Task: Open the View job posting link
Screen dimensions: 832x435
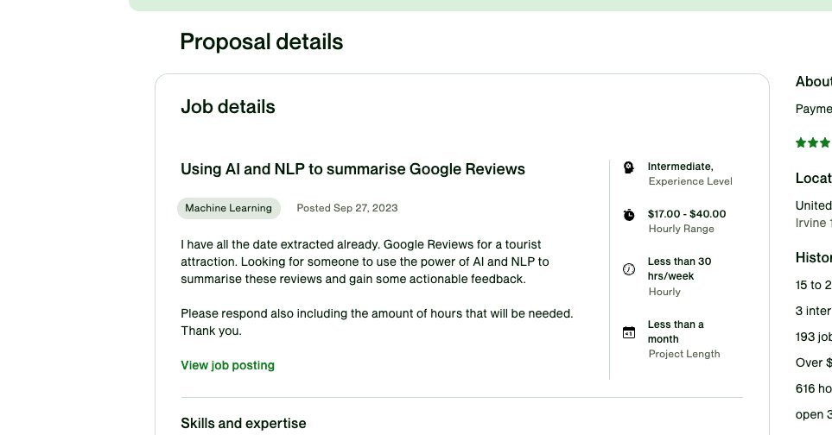Action: [x=227, y=365]
